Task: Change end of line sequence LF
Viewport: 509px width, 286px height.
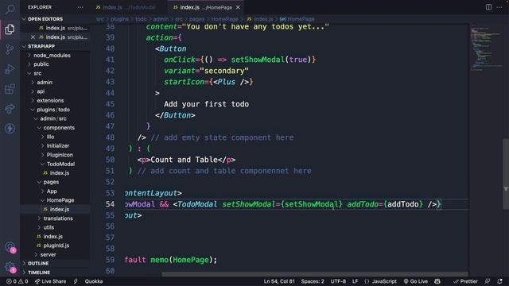Action: [356, 281]
